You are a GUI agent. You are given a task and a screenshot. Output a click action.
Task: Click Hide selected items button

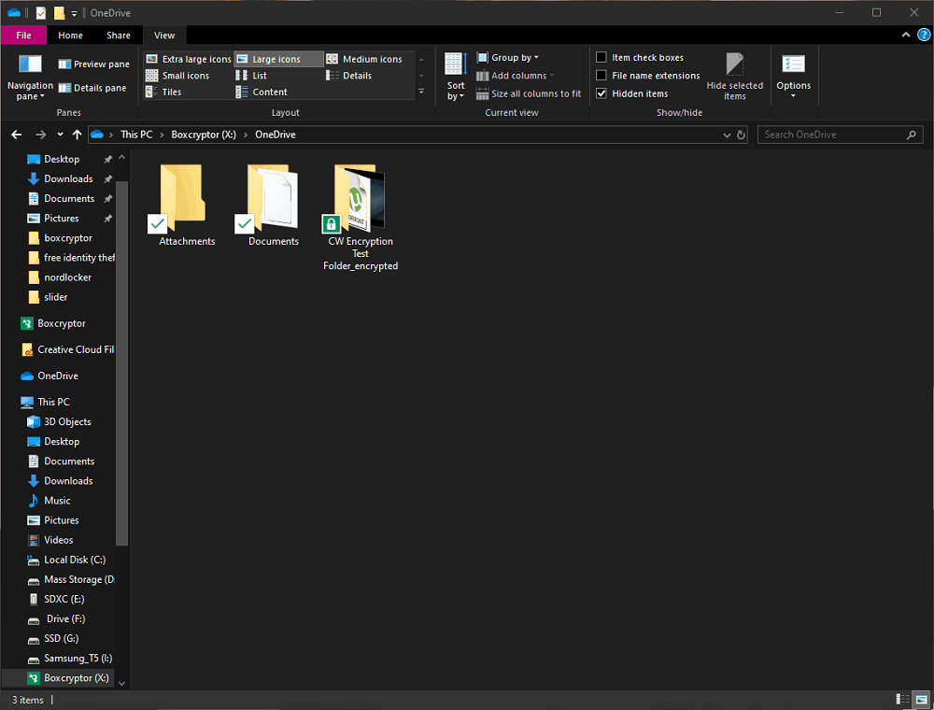pyautogui.click(x=734, y=77)
